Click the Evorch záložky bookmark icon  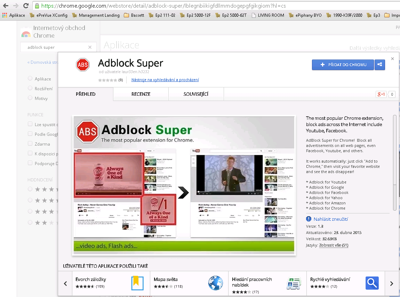point(137,283)
